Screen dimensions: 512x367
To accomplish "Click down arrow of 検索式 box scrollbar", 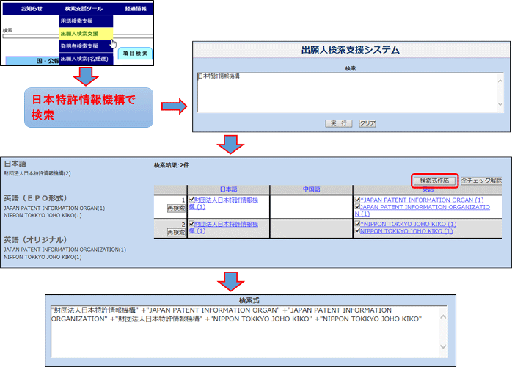I will point(443,346).
